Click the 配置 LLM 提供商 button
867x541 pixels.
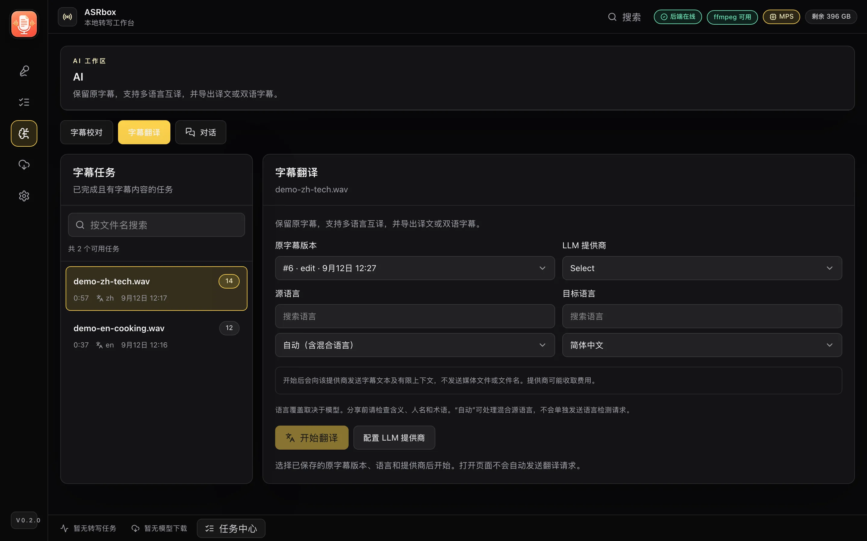[x=394, y=437]
